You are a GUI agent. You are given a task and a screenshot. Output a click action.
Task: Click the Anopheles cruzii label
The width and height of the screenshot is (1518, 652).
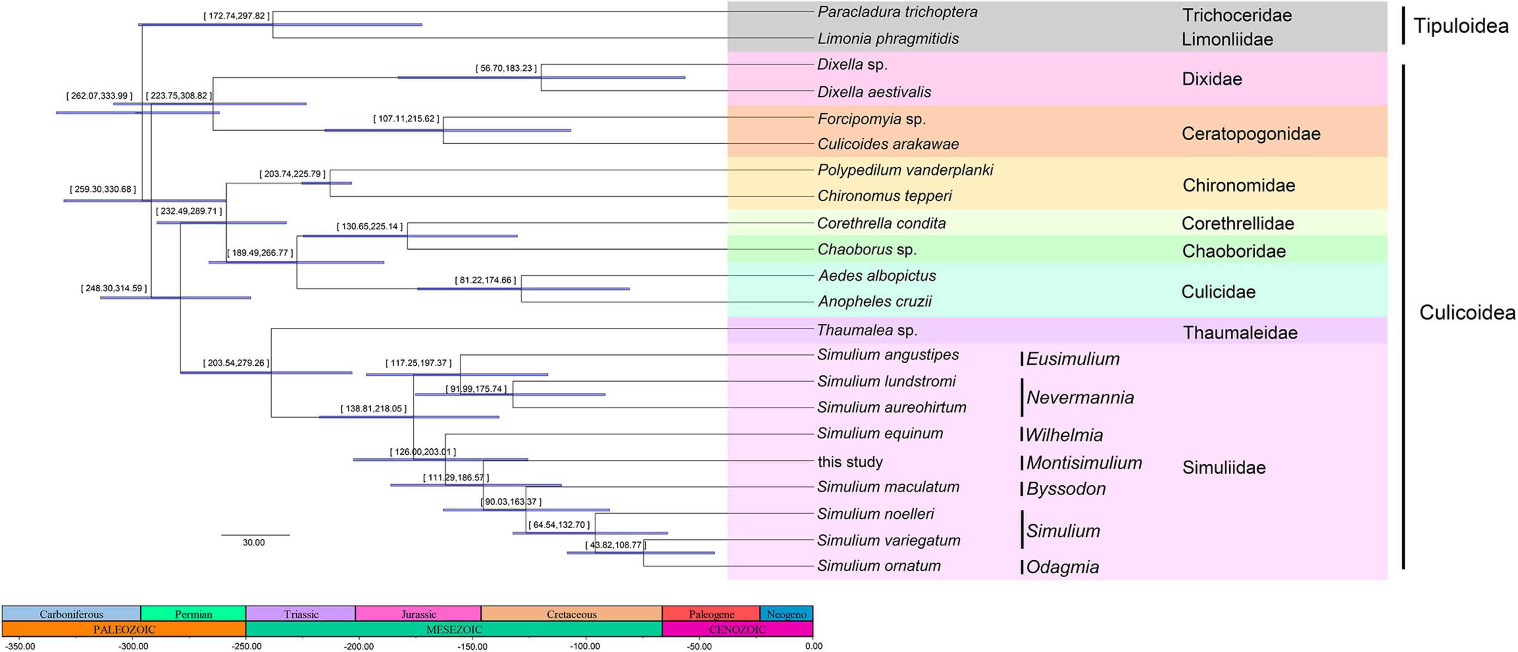(875, 301)
